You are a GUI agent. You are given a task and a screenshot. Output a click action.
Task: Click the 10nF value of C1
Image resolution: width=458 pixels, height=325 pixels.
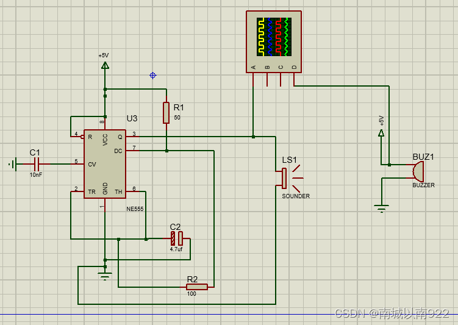point(36,174)
